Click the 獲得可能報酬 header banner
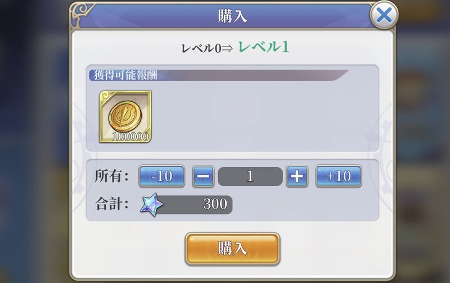450x283 pixels. [x=219, y=75]
